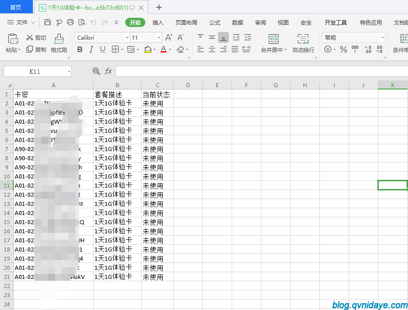Apply percent style format
The height and width of the screenshot is (310, 408).
(x=344, y=49)
